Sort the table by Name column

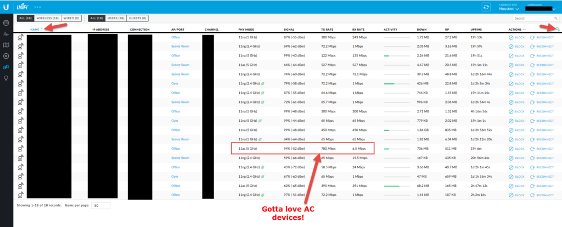(34, 29)
